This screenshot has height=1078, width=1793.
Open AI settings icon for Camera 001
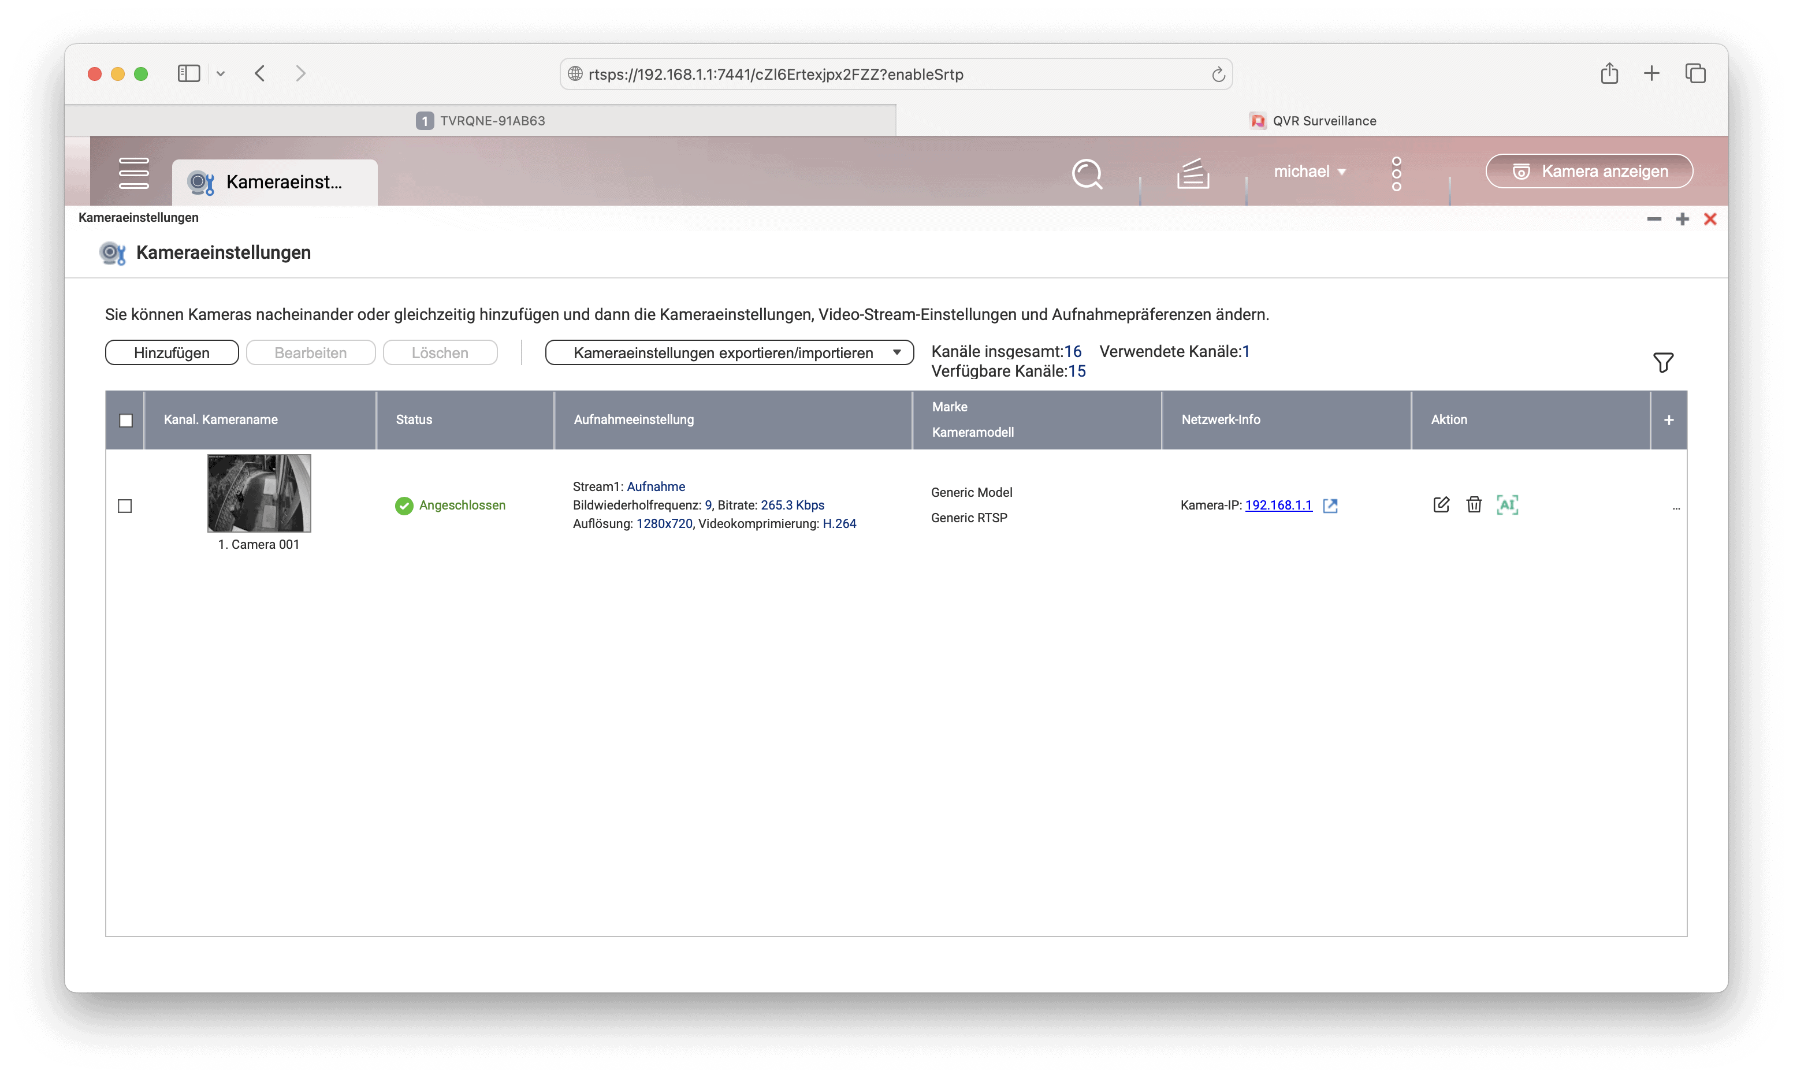1507,505
